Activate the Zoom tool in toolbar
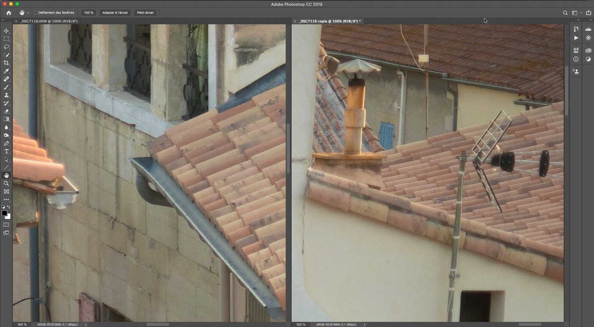Viewport: 594px width, 327px height. tap(6, 183)
